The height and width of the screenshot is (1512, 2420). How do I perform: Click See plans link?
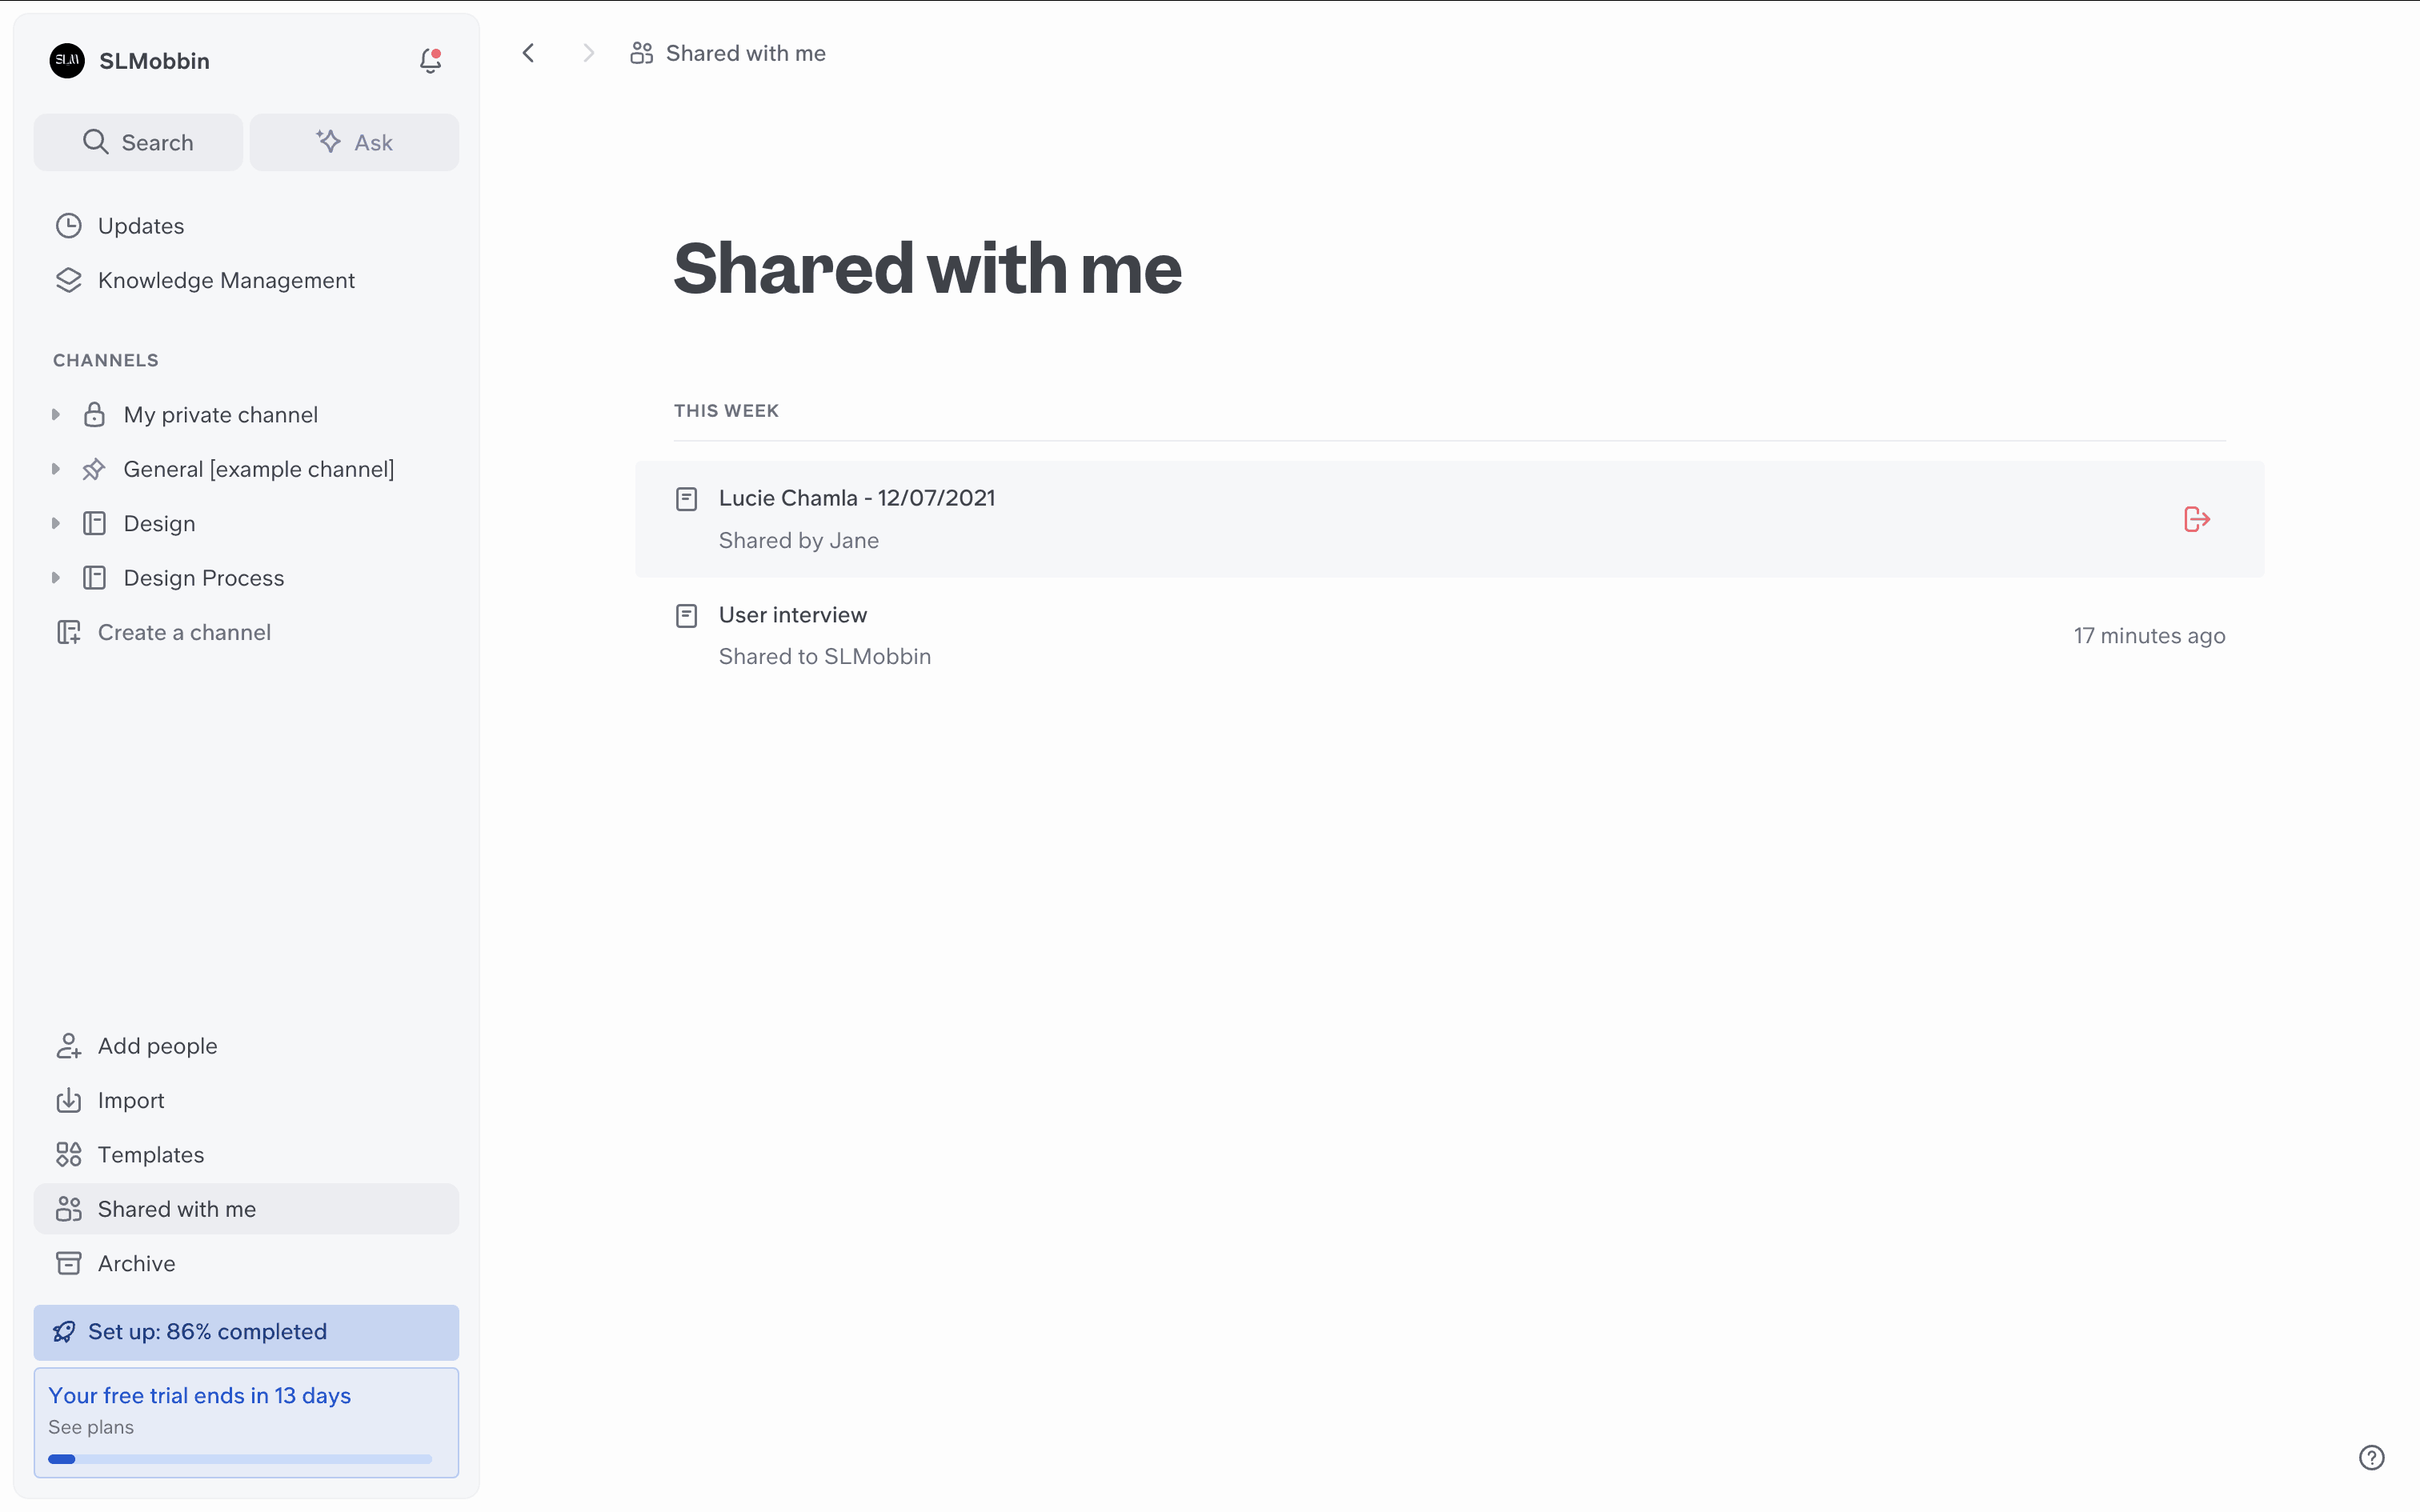tap(91, 1427)
